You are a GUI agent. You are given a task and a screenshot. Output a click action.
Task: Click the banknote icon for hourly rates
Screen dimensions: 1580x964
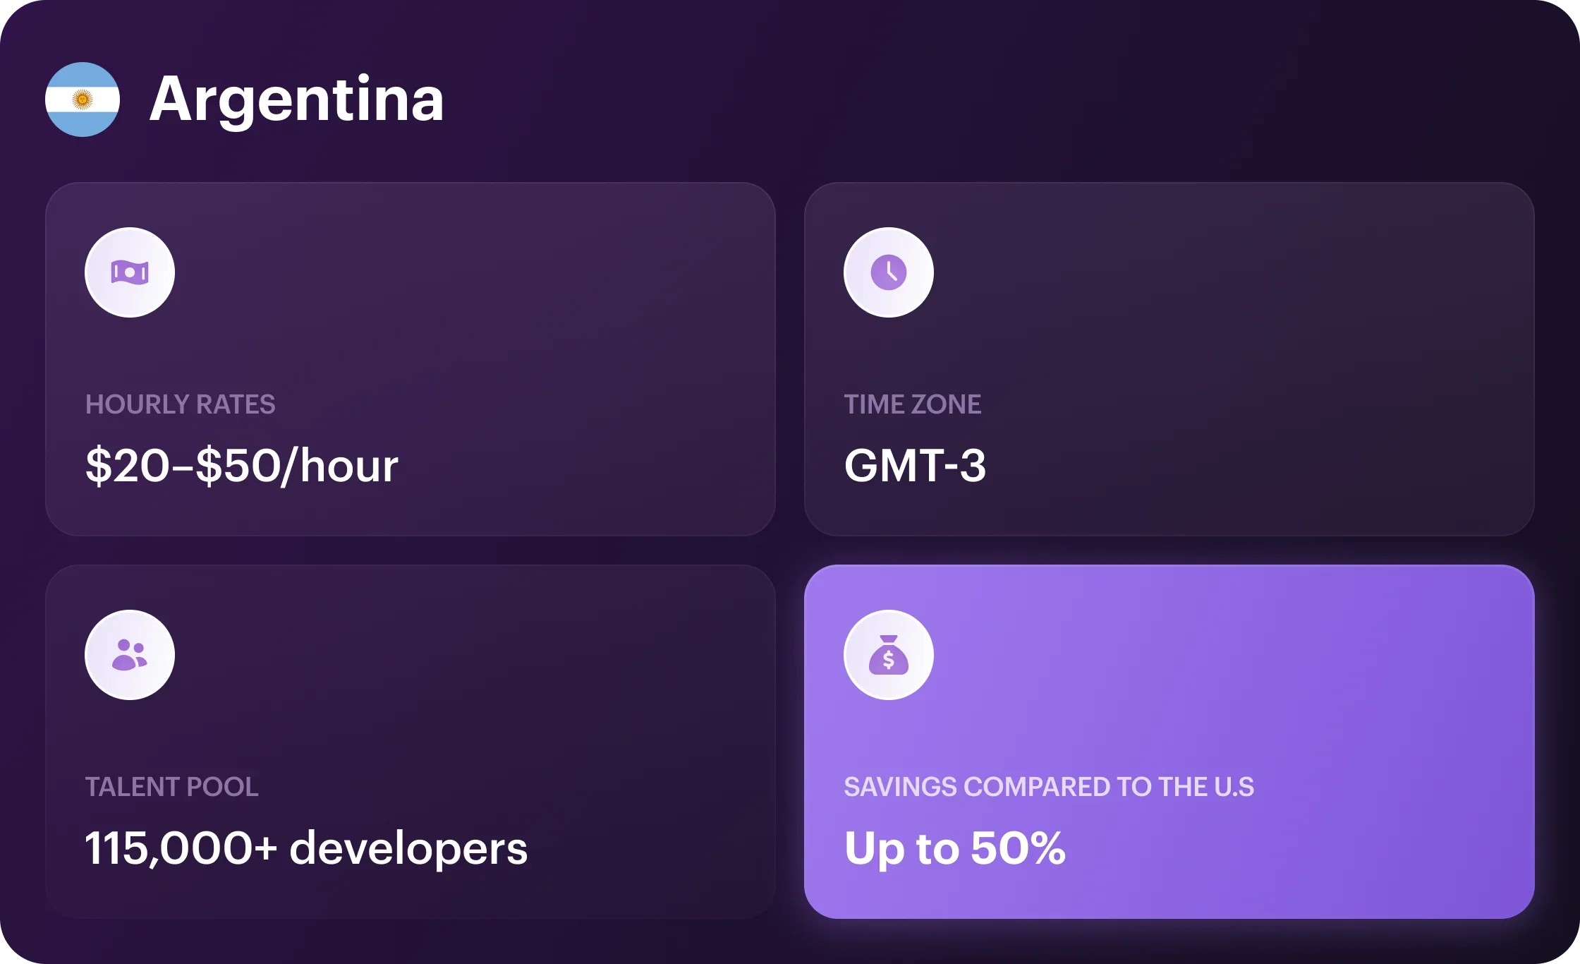(130, 272)
